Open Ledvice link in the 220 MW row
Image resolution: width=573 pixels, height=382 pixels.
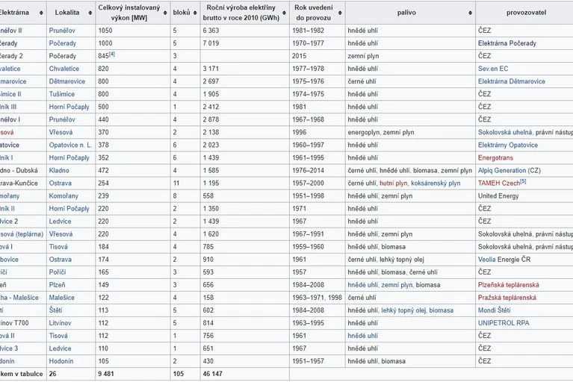pyautogui.click(x=60, y=222)
